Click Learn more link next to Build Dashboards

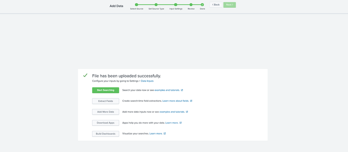pyautogui.click(x=156, y=134)
